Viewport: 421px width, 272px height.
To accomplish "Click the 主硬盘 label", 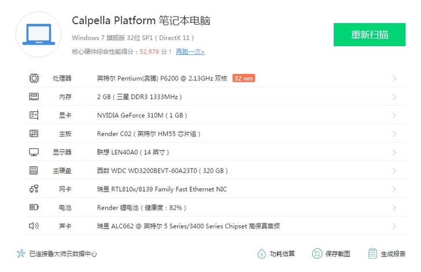I will 62,171.
